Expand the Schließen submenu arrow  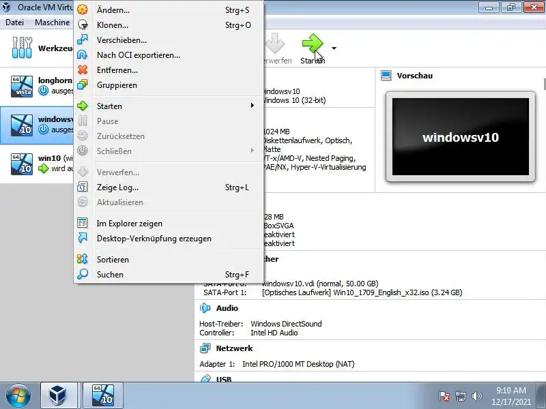[x=252, y=150]
